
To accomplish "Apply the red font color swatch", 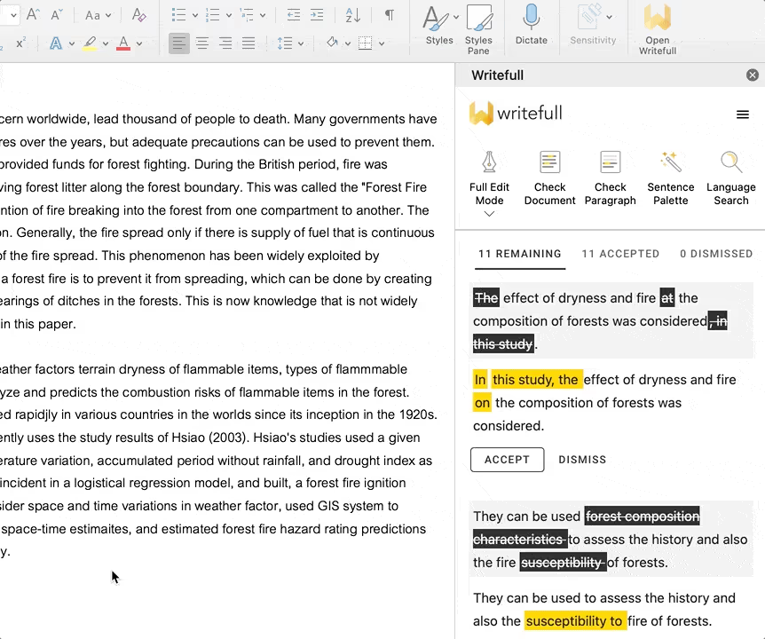I will click(123, 43).
